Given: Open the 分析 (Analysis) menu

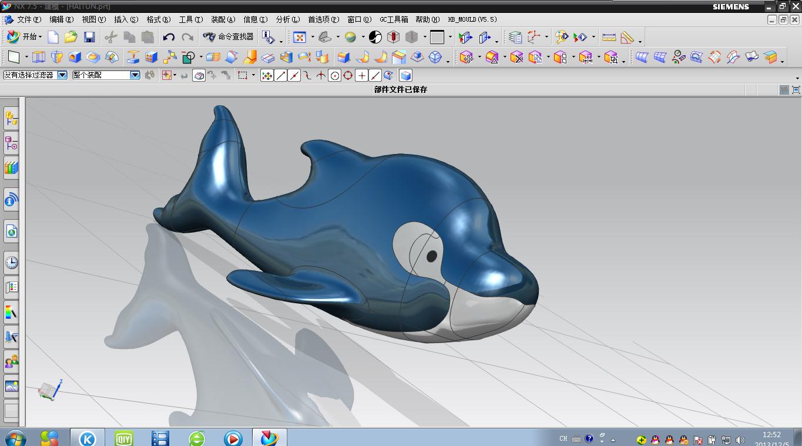Looking at the screenshot, I should pos(287,19).
